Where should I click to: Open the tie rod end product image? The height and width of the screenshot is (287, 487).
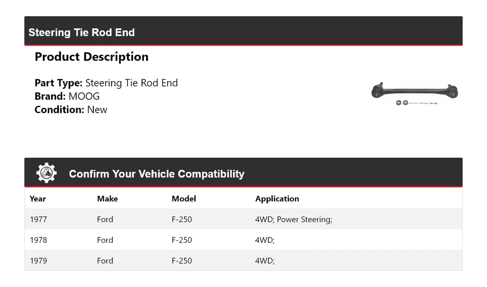[x=414, y=94]
